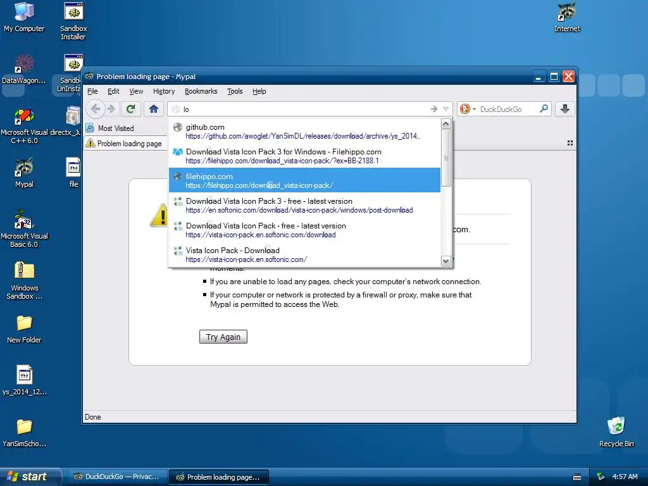This screenshot has width=648, height=486.
Task: Click the network tray icon
Action: click(601, 477)
